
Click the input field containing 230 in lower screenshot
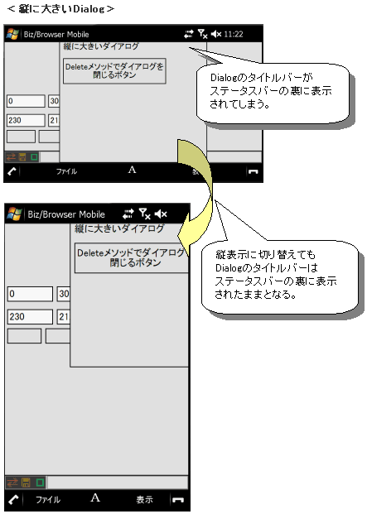tap(30, 317)
